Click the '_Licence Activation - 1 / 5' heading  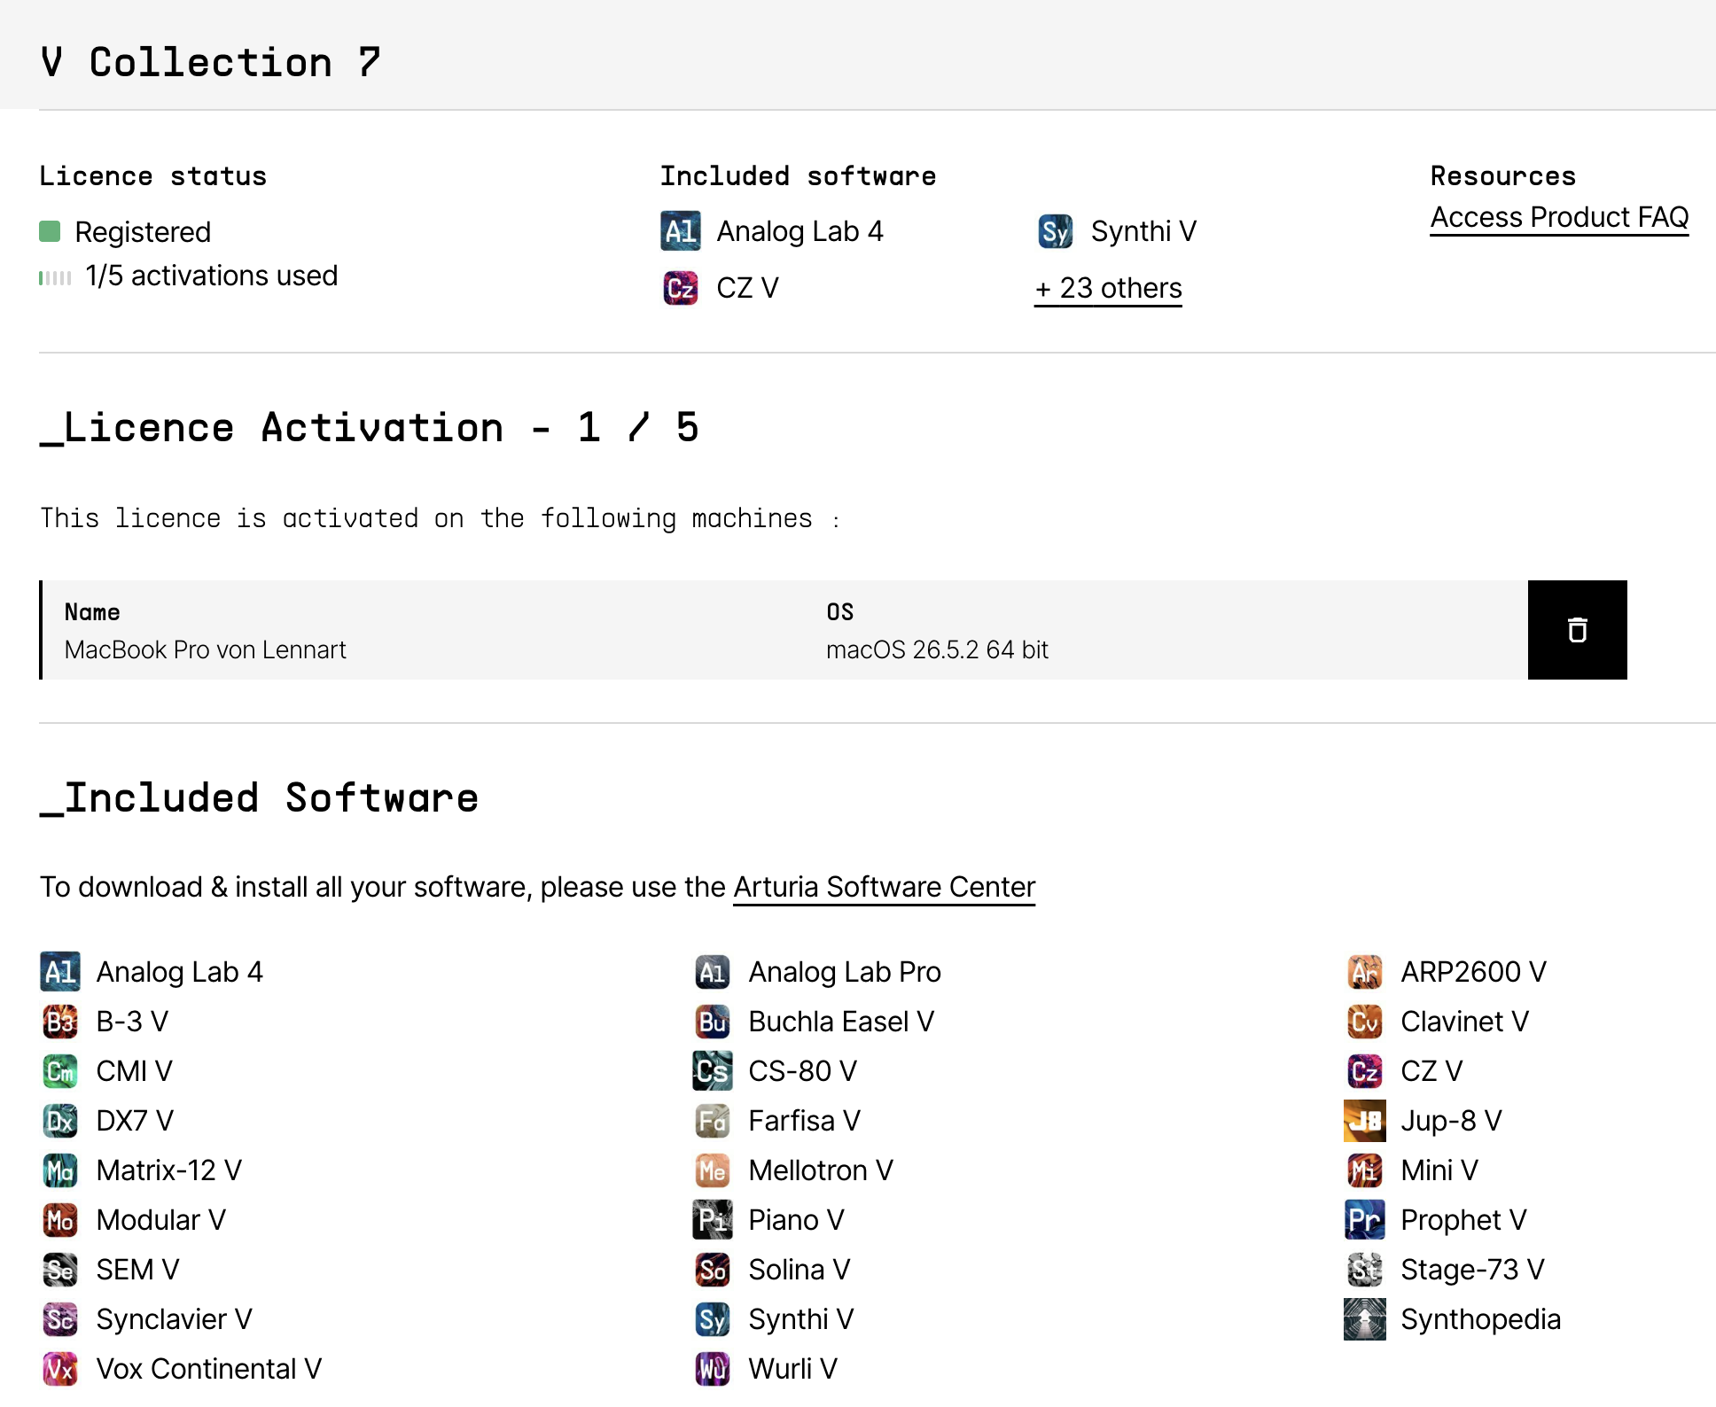[370, 428]
